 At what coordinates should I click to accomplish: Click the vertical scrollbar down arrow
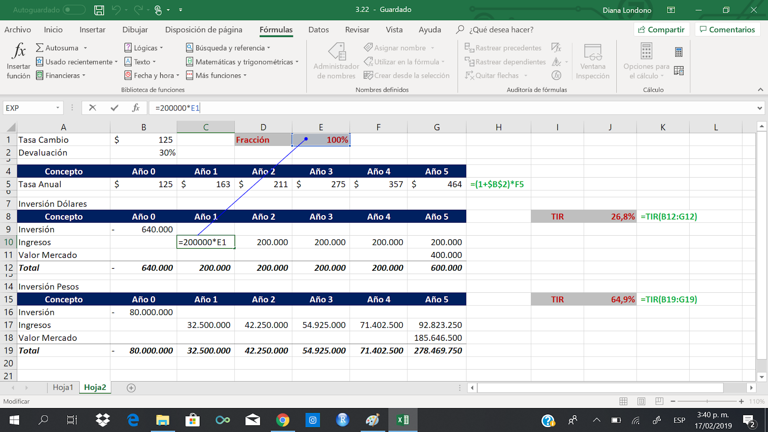(x=761, y=377)
